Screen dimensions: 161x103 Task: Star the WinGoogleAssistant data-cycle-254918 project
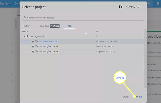click(x=33, y=46)
